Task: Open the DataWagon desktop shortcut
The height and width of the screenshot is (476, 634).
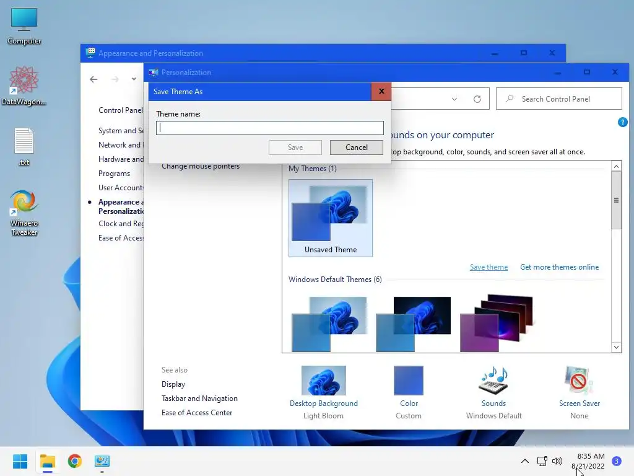Action: [24, 86]
